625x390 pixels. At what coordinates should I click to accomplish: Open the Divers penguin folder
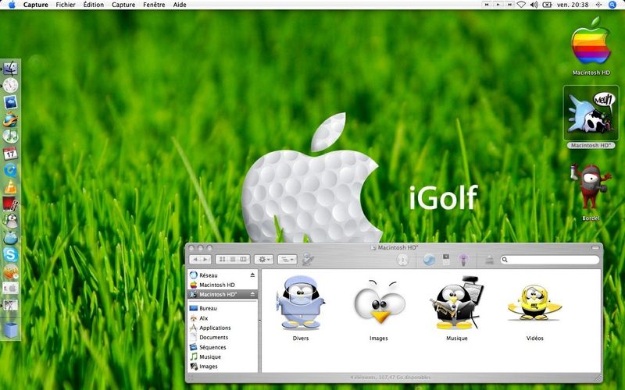click(300, 303)
